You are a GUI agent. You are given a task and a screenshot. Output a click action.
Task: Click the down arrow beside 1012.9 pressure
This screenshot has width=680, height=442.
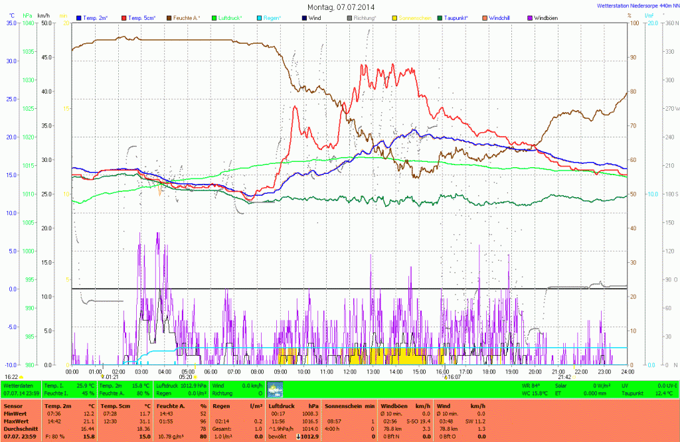click(299, 435)
